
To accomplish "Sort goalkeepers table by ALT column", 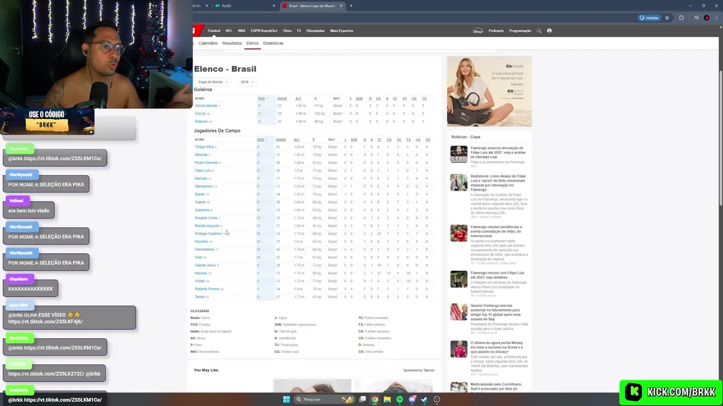I will (x=298, y=99).
